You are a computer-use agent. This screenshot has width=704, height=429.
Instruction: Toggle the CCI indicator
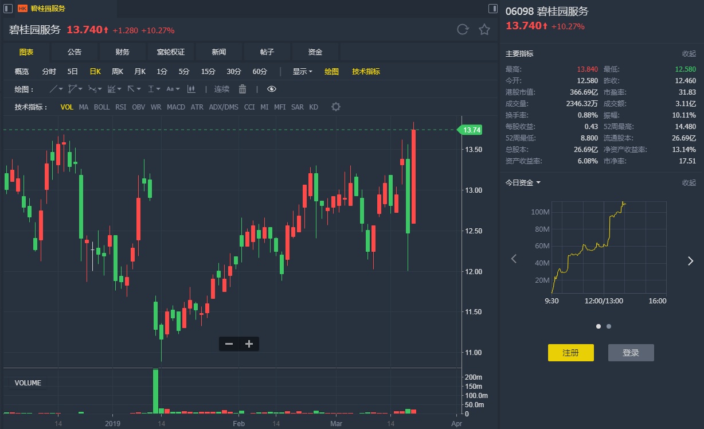click(249, 107)
